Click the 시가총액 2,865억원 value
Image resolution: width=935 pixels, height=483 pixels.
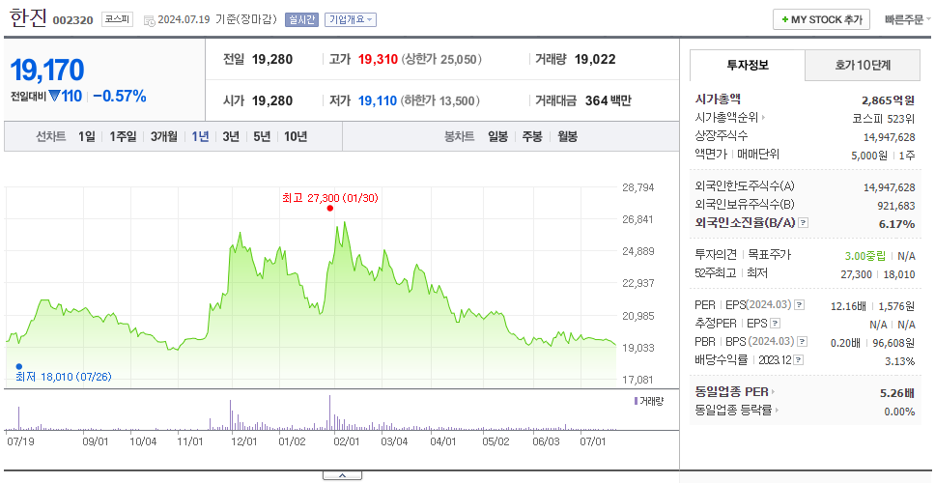click(889, 100)
